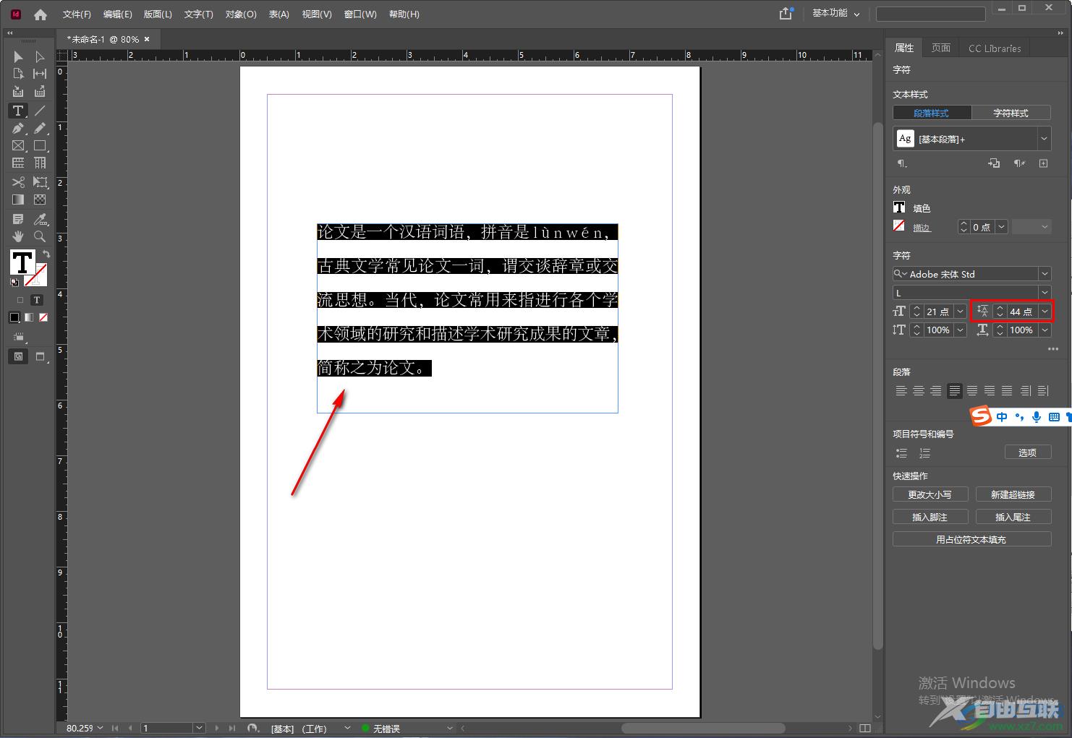Toggle formatting affects text button

click(37, 300)
